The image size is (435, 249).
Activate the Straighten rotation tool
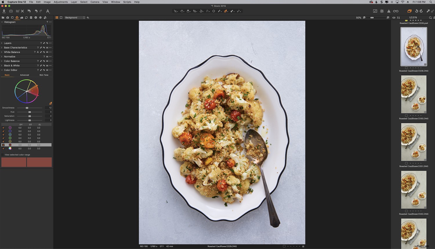tap(201, 11)
